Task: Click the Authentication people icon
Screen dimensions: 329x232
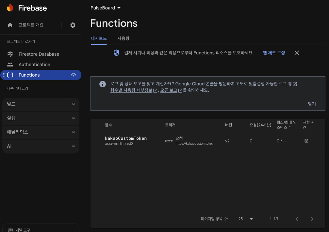Action: click(10, 65)
